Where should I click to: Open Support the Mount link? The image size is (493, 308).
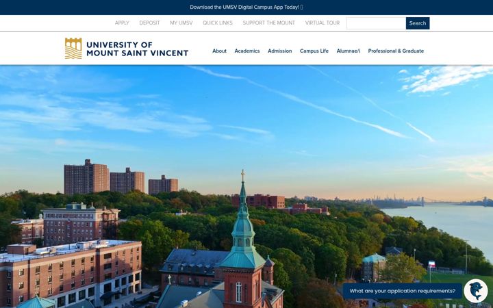pos(269,23)
